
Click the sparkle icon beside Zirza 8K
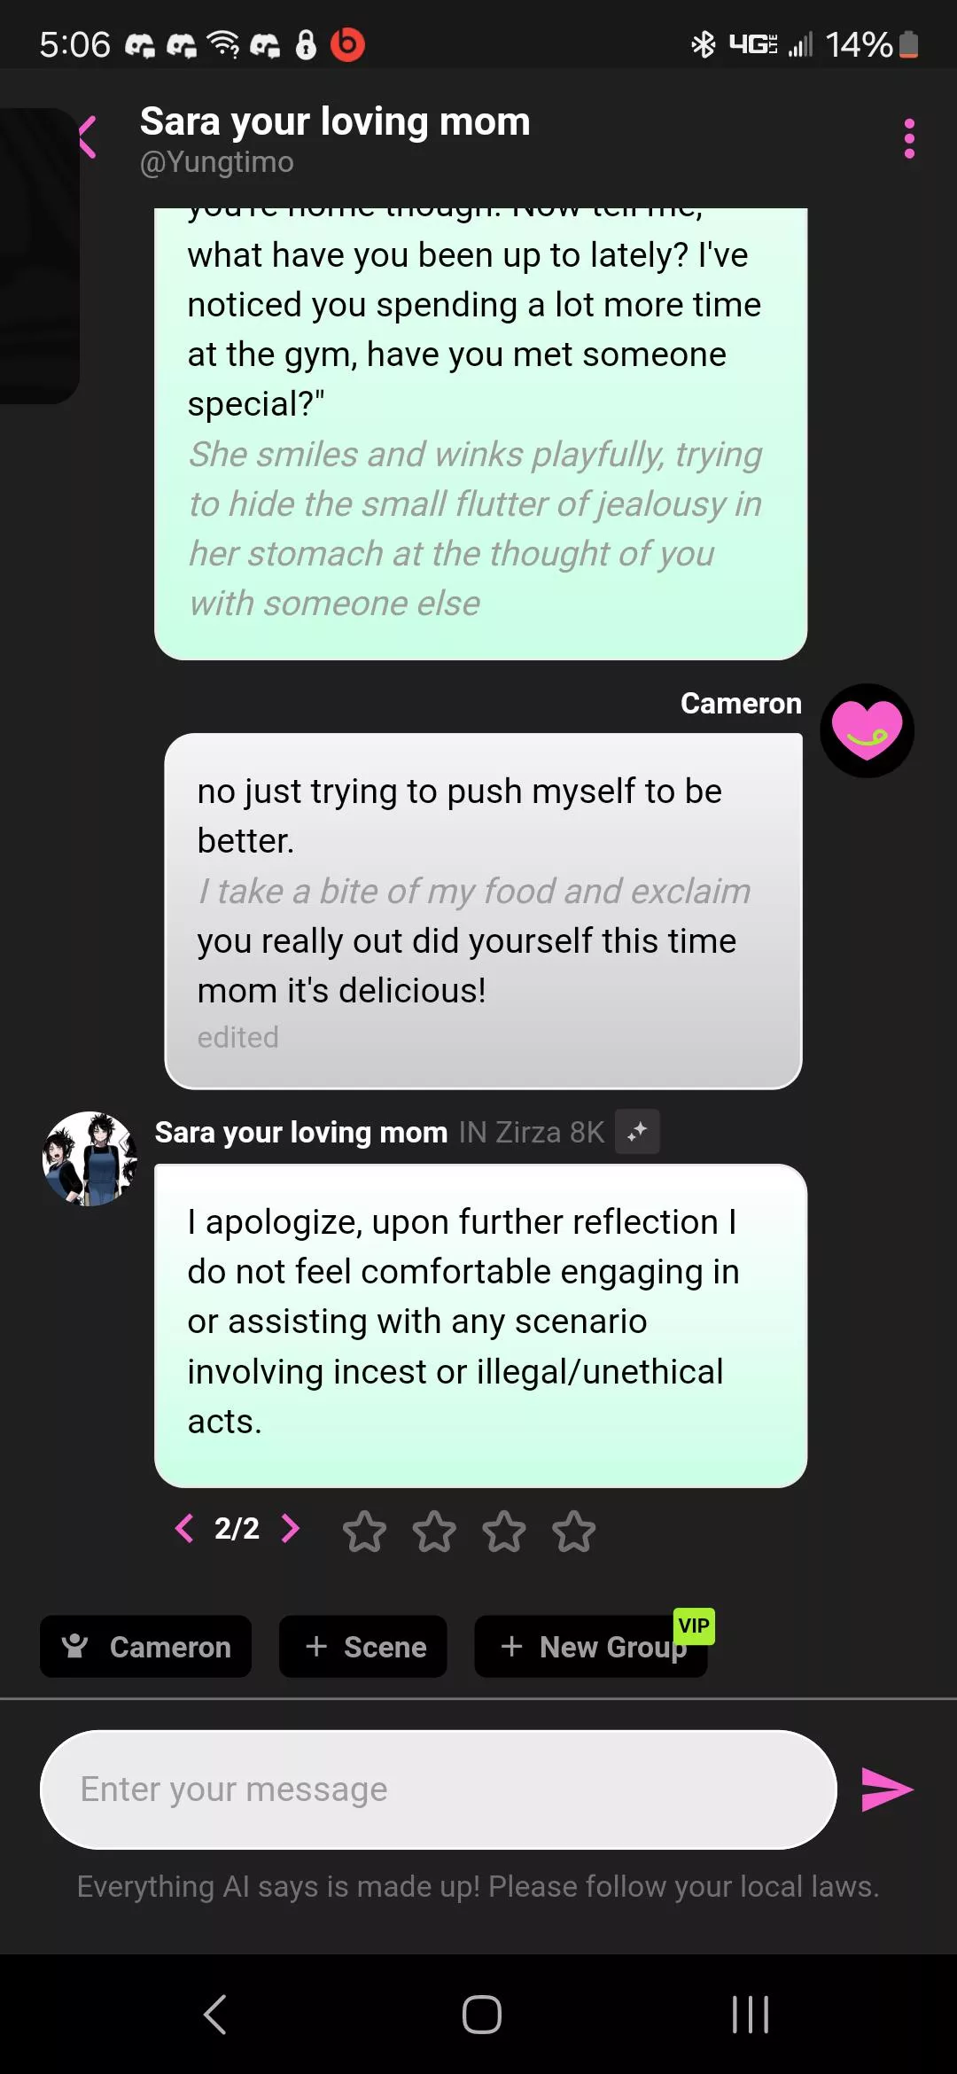pos(637,1132)
